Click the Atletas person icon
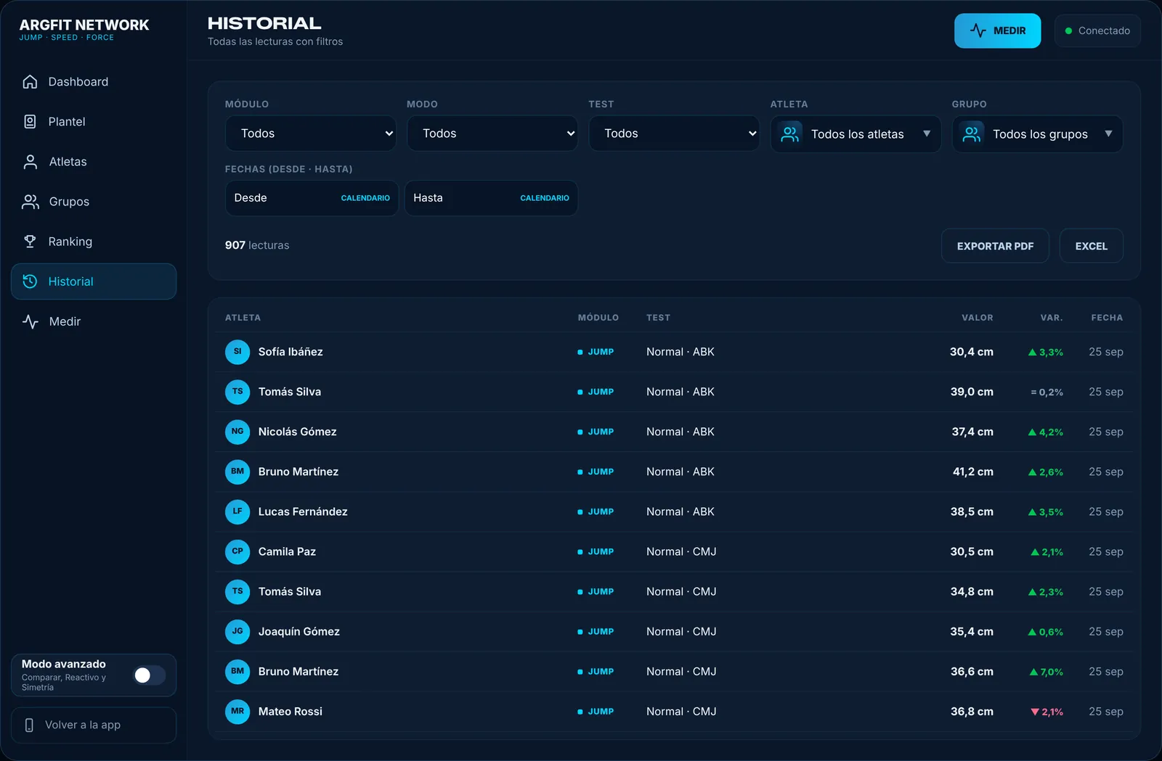The width and height of the screenshot is (1162, 761). coord(30,162)
